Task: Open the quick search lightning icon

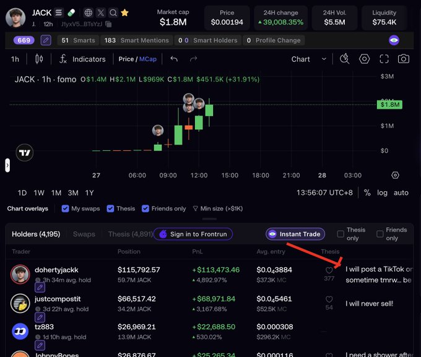Action: (x=344, y=59)
